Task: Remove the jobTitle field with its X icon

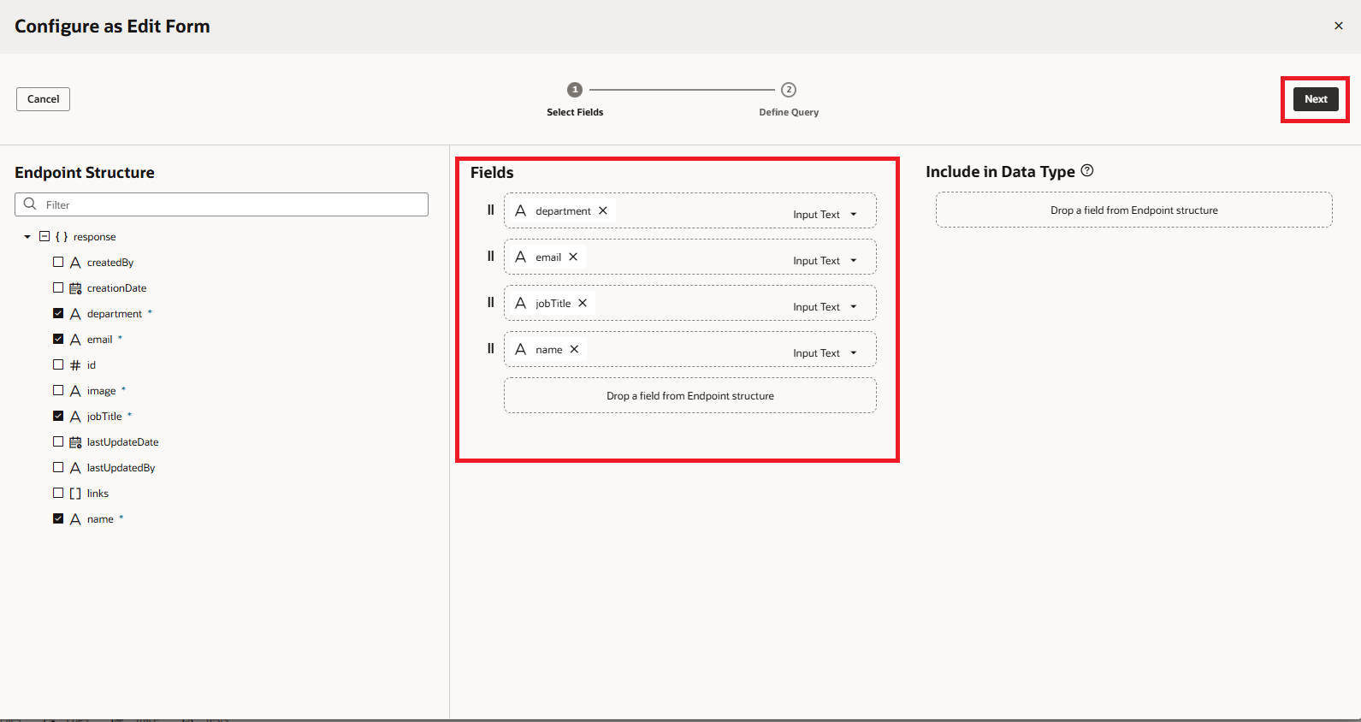Action: 583,303
